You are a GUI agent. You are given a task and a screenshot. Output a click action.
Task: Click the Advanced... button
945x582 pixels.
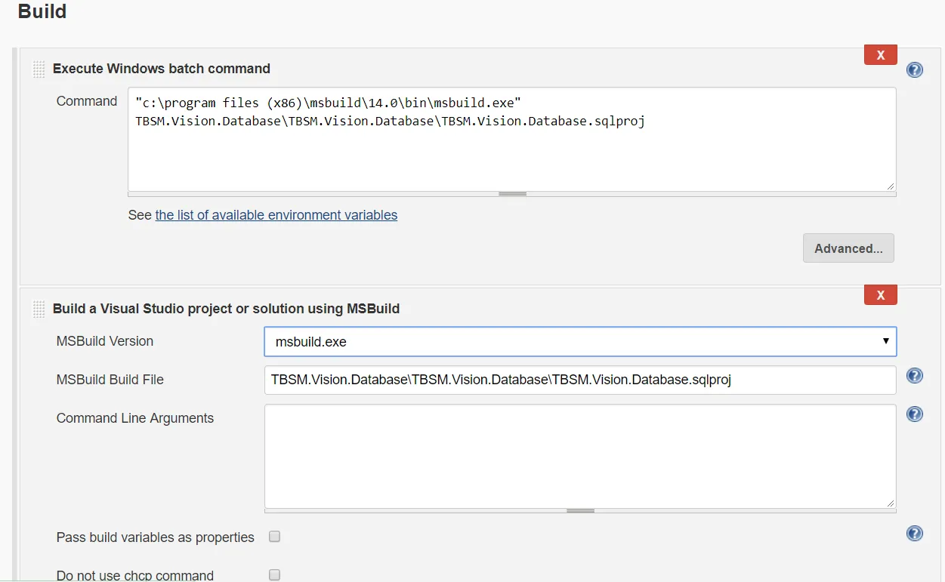point(848,248)
